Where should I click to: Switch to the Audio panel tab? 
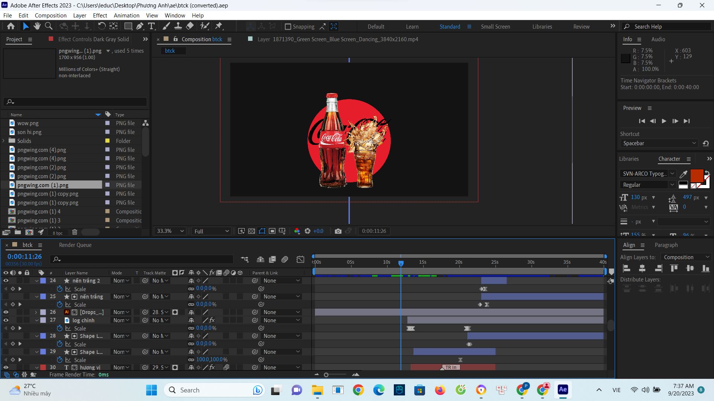658,39
